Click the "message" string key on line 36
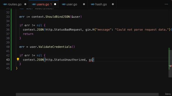The width and height of the screenshot is (172, 96). pos(103,30)
